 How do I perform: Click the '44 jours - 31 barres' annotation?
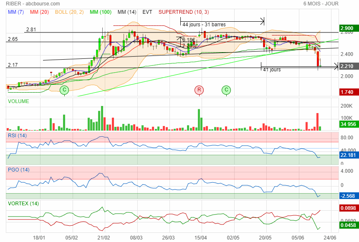click(x=204, y=25)
